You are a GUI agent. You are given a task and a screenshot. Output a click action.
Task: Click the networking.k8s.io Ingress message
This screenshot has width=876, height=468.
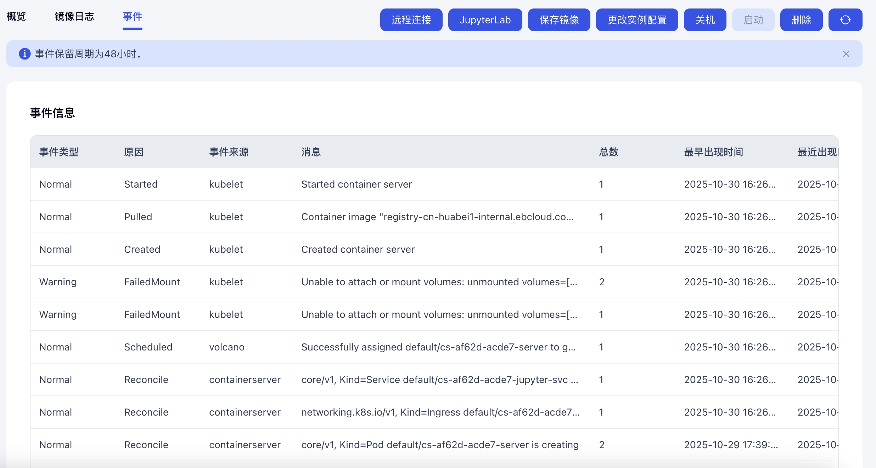(440, 412)
